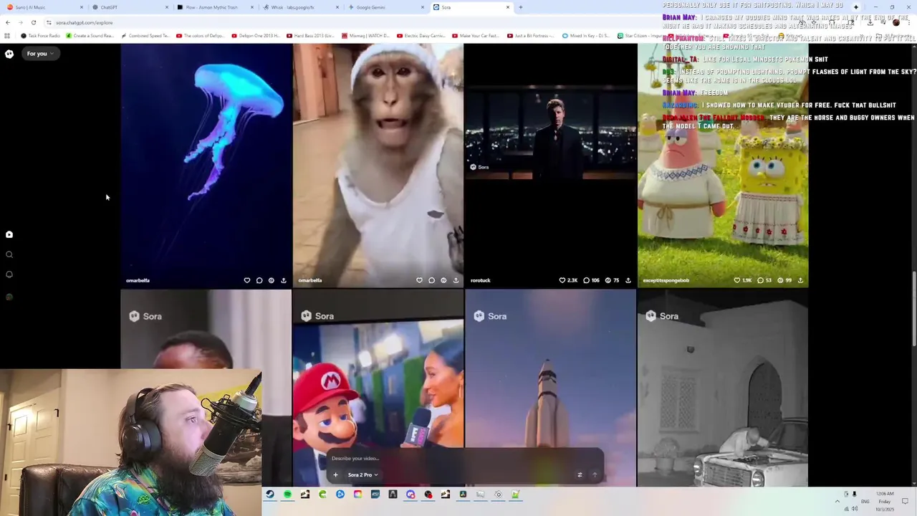
Task: Add attachment with plus button in prompt box
Action: [335, 474]
